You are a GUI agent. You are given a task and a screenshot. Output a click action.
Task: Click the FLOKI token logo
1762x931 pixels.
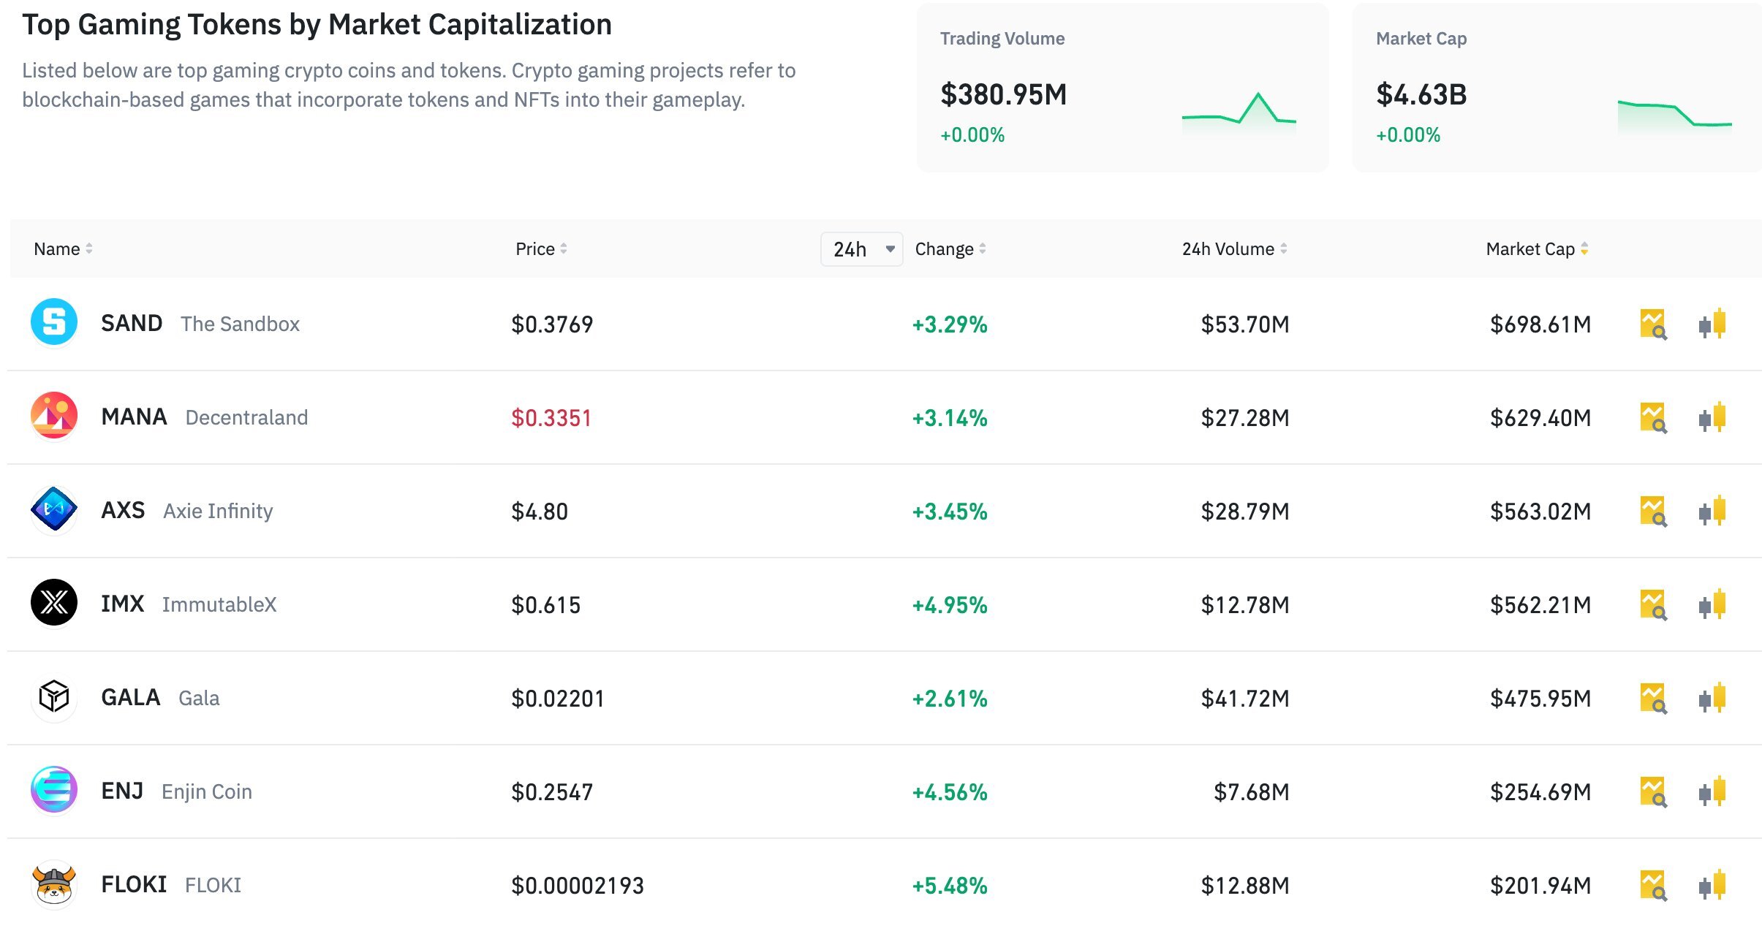(54, 883)
